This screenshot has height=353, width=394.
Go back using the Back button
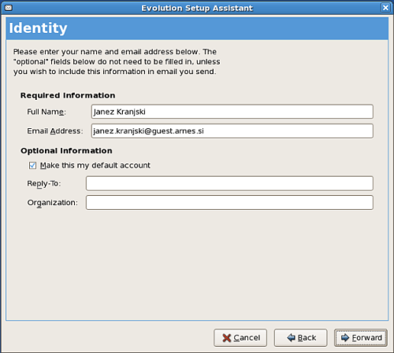point(301,338)
